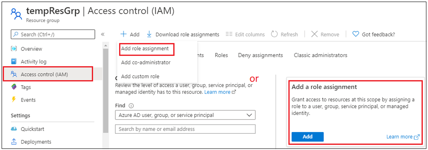The width and height of the screenshot is (428, 150).
Task: Click Got feedback? in the toolbar
Action: [378, 34]
